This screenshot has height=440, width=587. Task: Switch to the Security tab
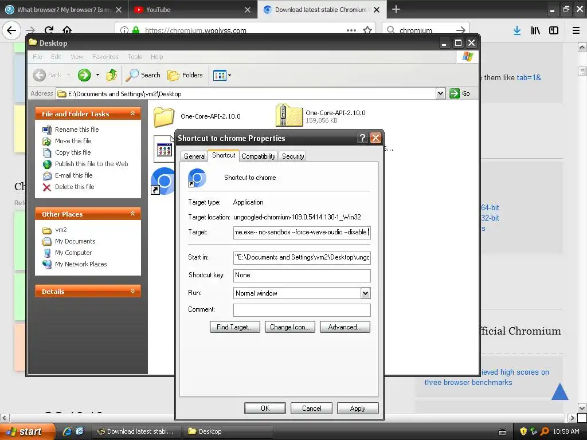[x=293, y=156]
